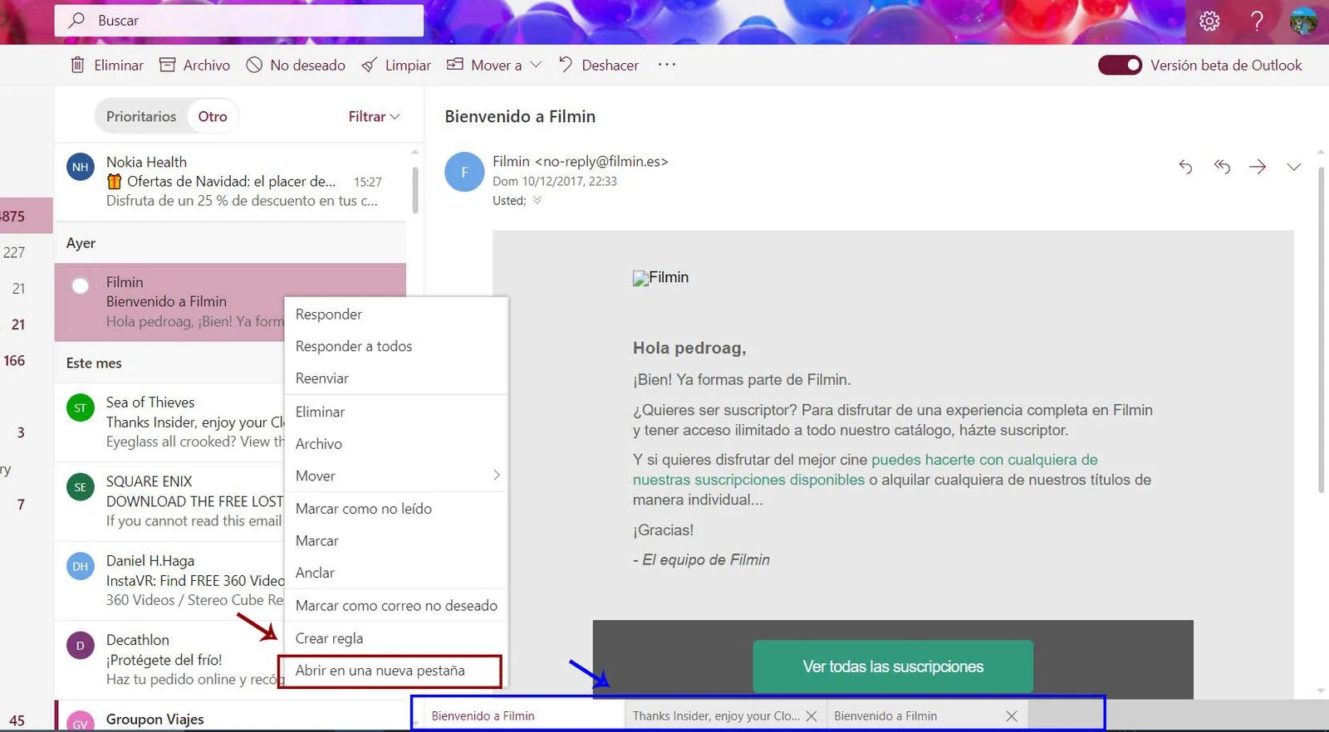Click the Ver todas las suscripciones button
Screen dimensions: 1329x732
(893, 666)
